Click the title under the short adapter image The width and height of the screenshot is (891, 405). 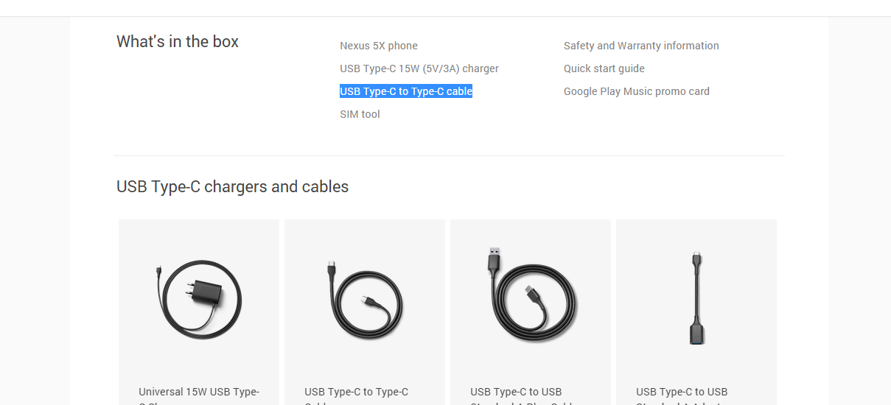[x=682, y=392]
